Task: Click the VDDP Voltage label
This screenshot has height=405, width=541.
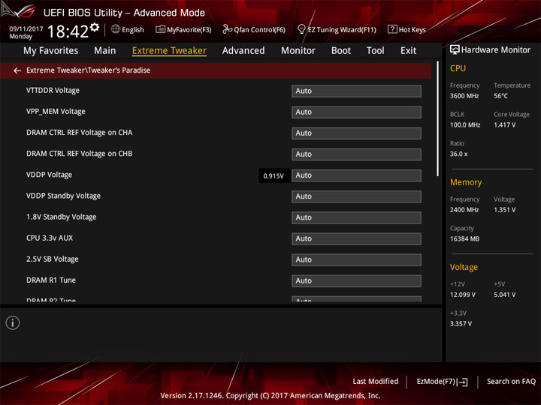Action: pyautogui.click(x=49, y=175)
